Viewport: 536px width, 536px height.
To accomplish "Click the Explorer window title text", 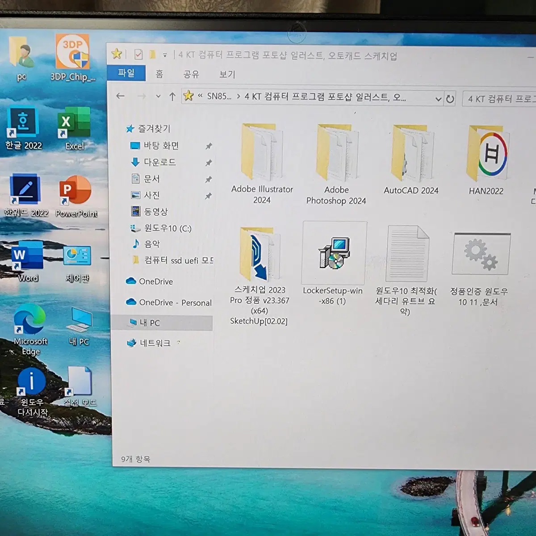I will pyautogui.click(x=288, y=55).
